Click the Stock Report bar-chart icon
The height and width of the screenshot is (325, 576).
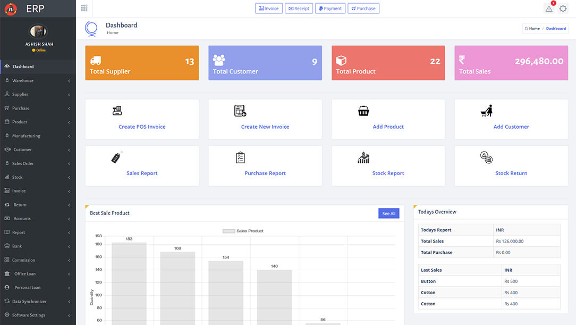click(363, 157)
